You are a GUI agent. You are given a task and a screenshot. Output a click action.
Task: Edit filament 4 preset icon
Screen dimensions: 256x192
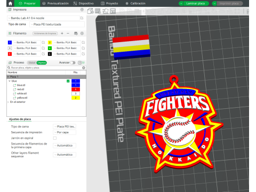83,48
